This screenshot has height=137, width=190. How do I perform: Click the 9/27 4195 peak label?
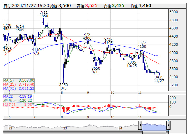pos(108,41)
